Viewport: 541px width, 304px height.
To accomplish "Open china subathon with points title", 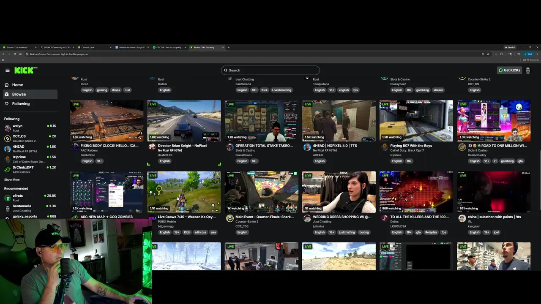I will pos(494,217).
